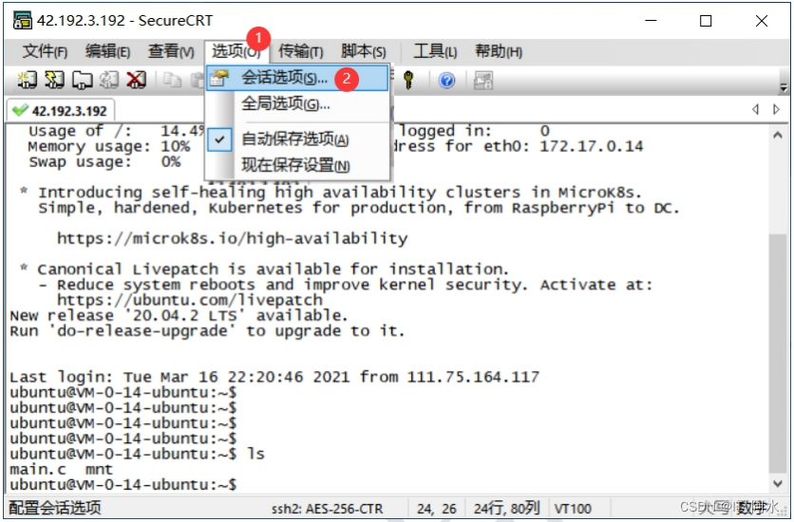
Task: Maximize the SecureCRT window
Action: (x=706, y=21)
